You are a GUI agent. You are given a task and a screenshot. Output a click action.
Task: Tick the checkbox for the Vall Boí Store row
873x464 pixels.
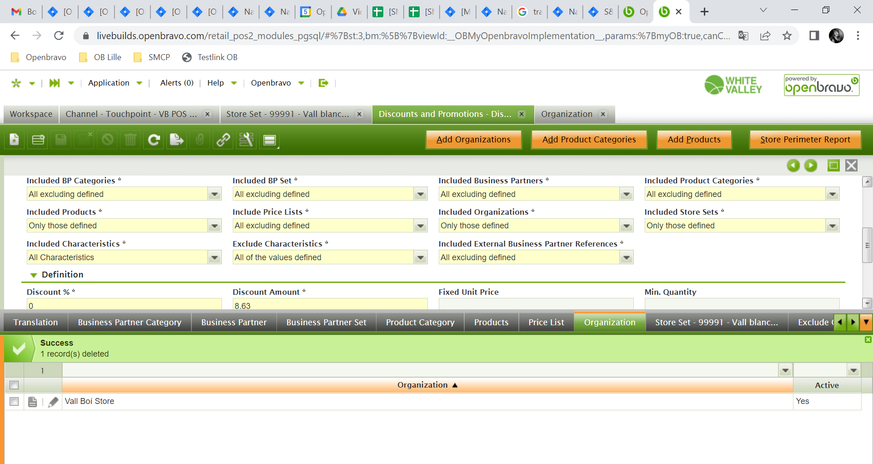14,402
